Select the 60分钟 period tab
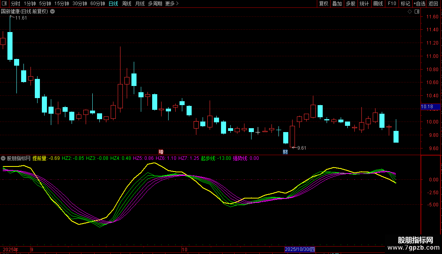Viewport: 442px width, 254px height. pos(98,4)
